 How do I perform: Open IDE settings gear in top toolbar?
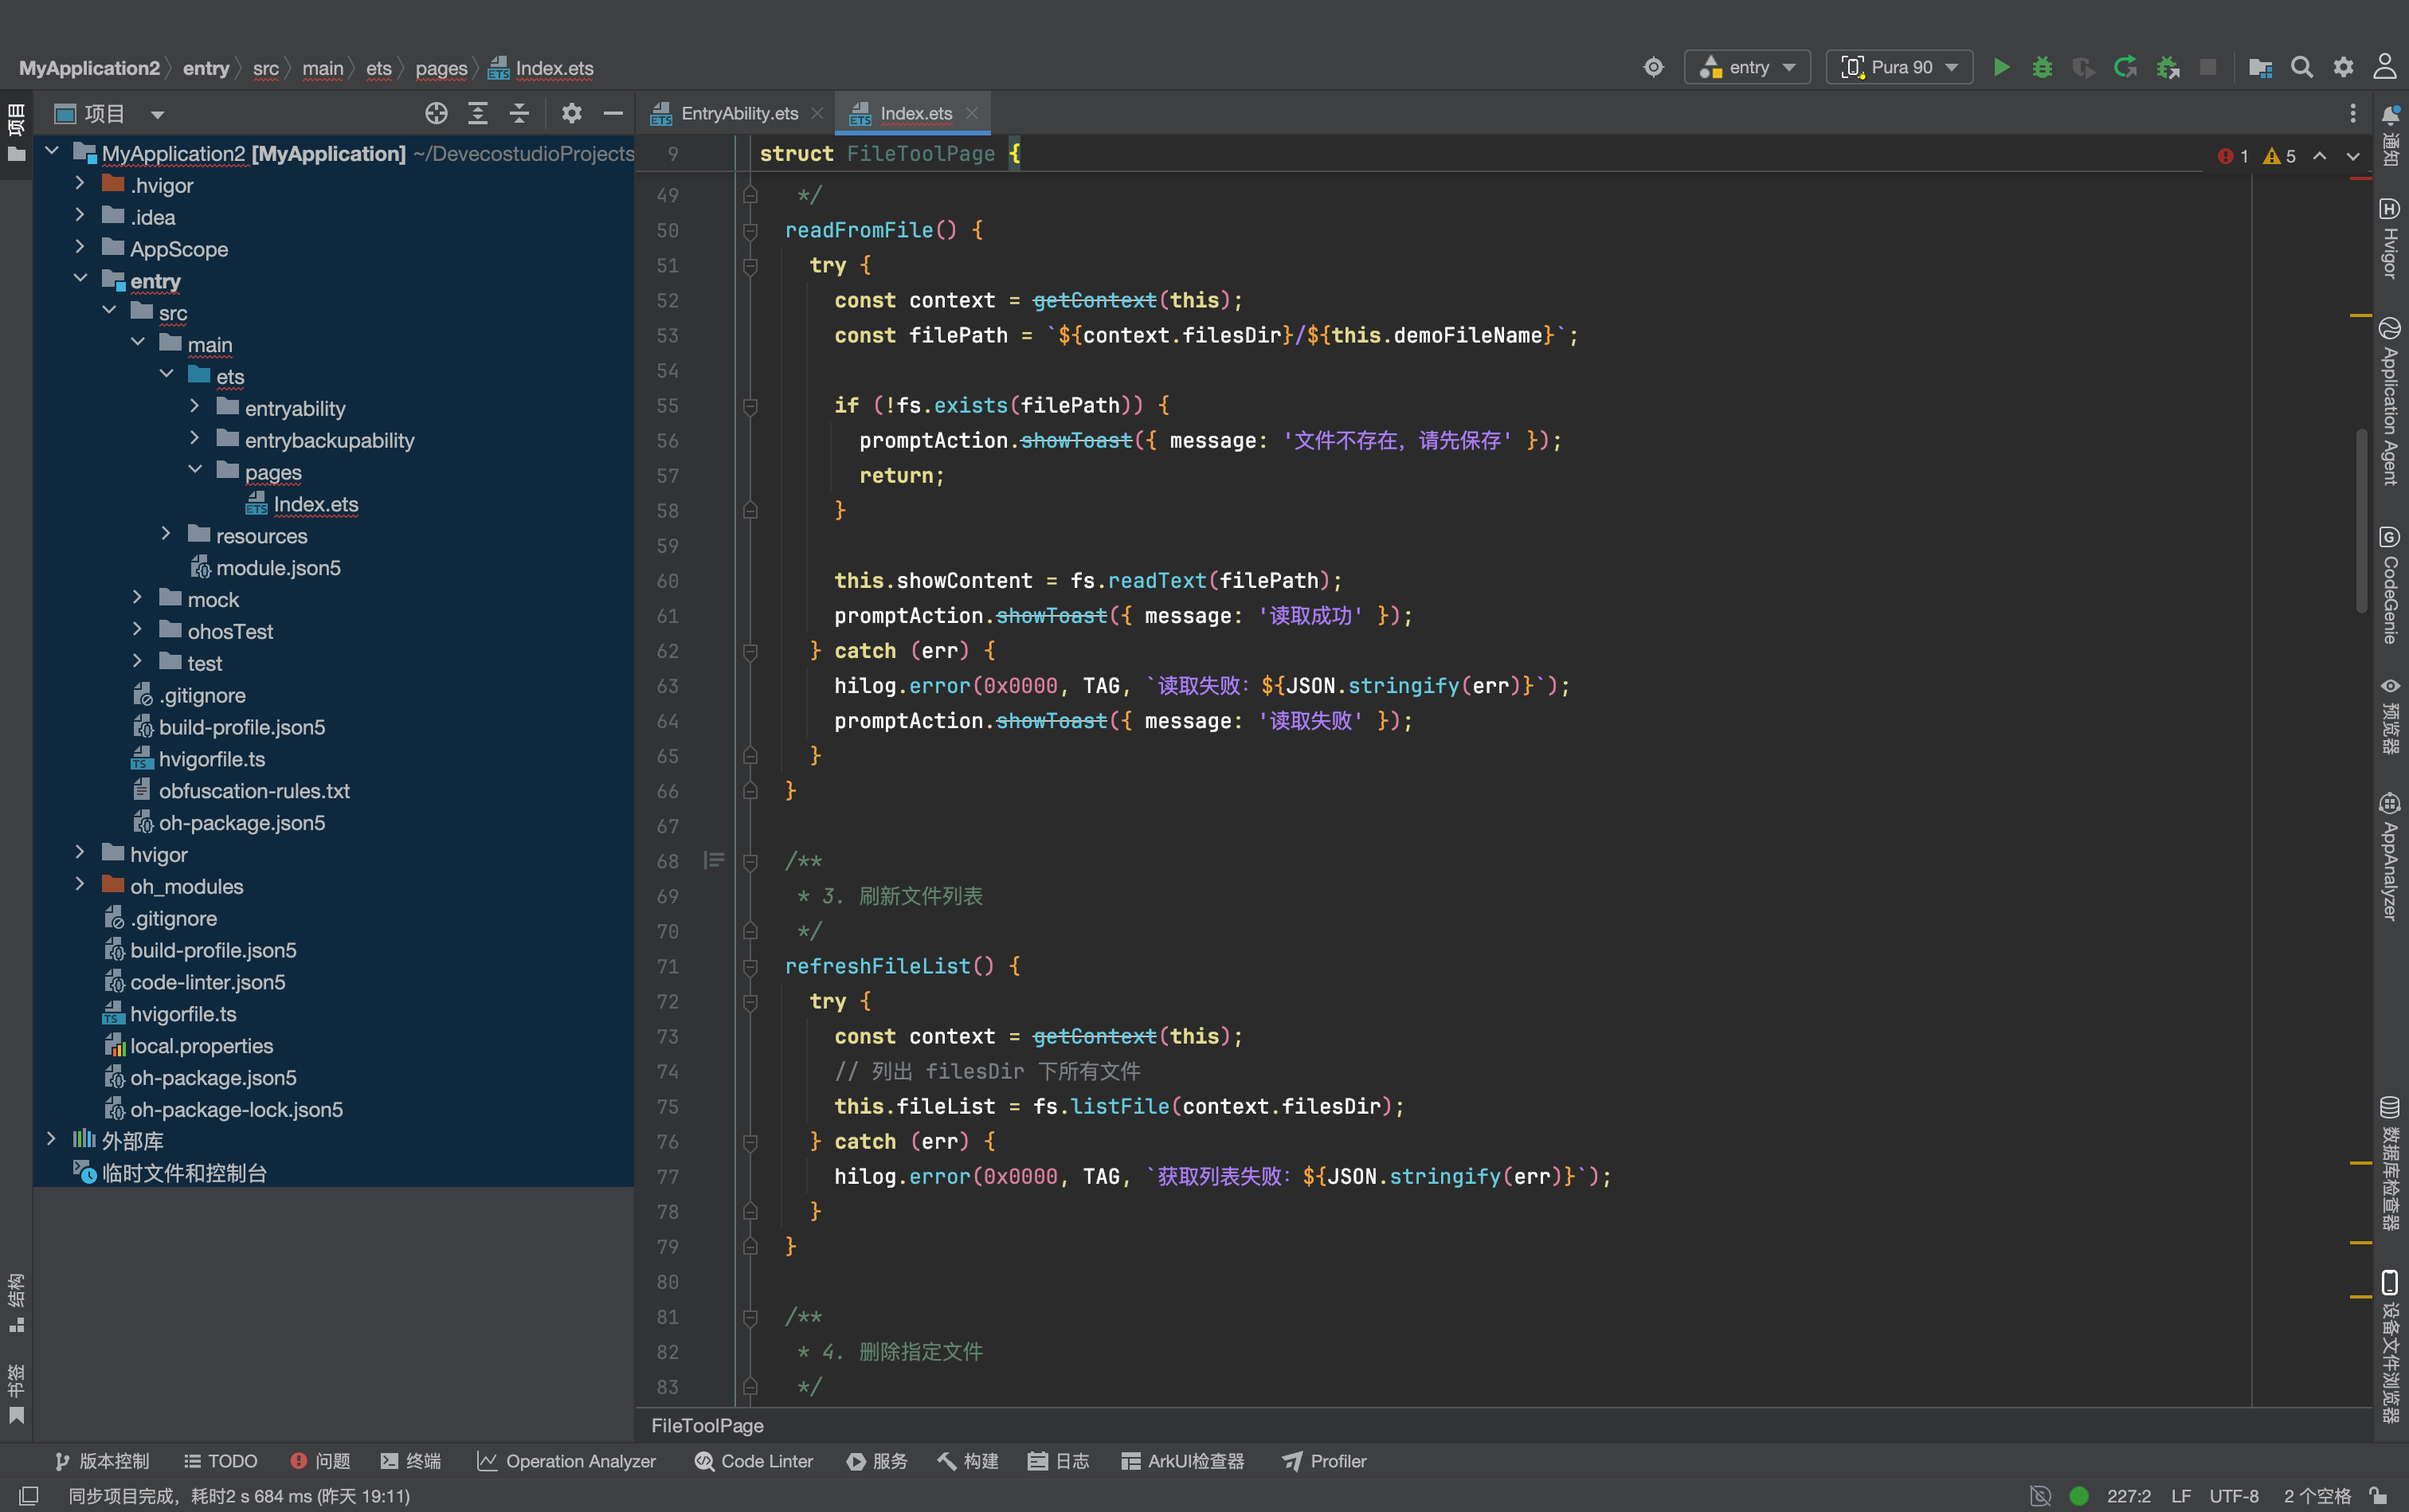2343,67
